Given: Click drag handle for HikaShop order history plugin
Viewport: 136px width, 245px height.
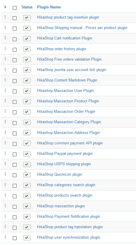Looking at the screenshot, I should [x=5, y=48].
